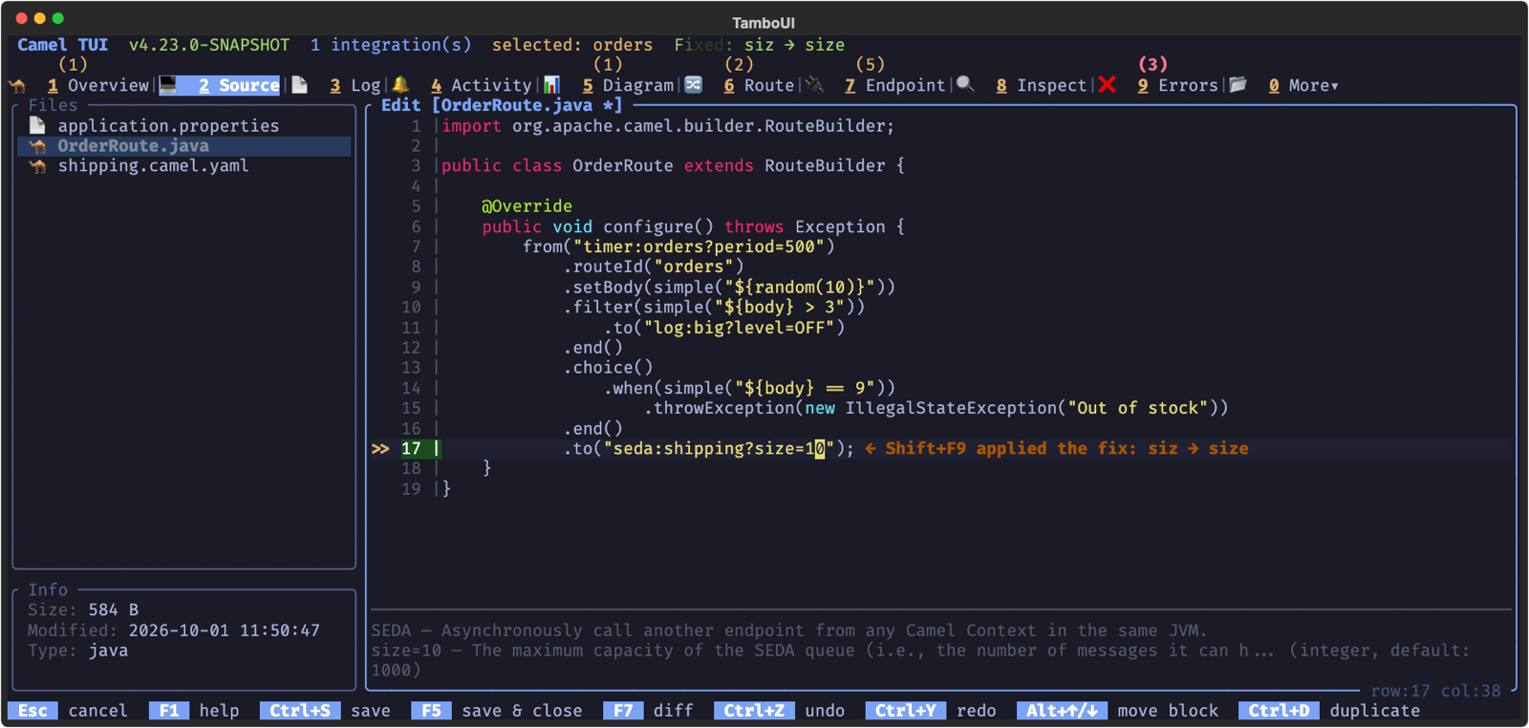Click the laptop icon of Source tab
This screenshot has height=728, width=1529.
tap(168, 85)
